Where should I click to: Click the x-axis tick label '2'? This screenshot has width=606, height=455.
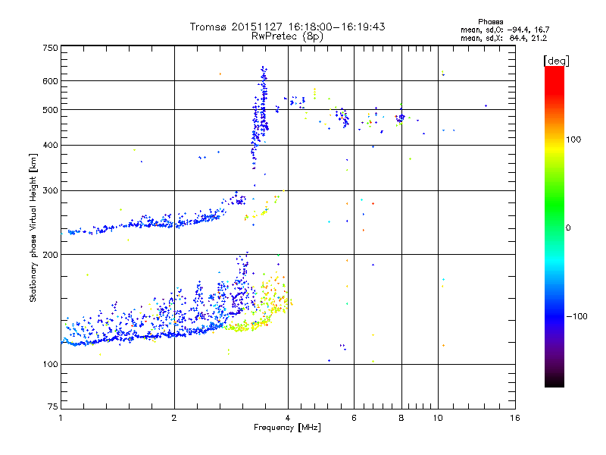tap(174, 418)
